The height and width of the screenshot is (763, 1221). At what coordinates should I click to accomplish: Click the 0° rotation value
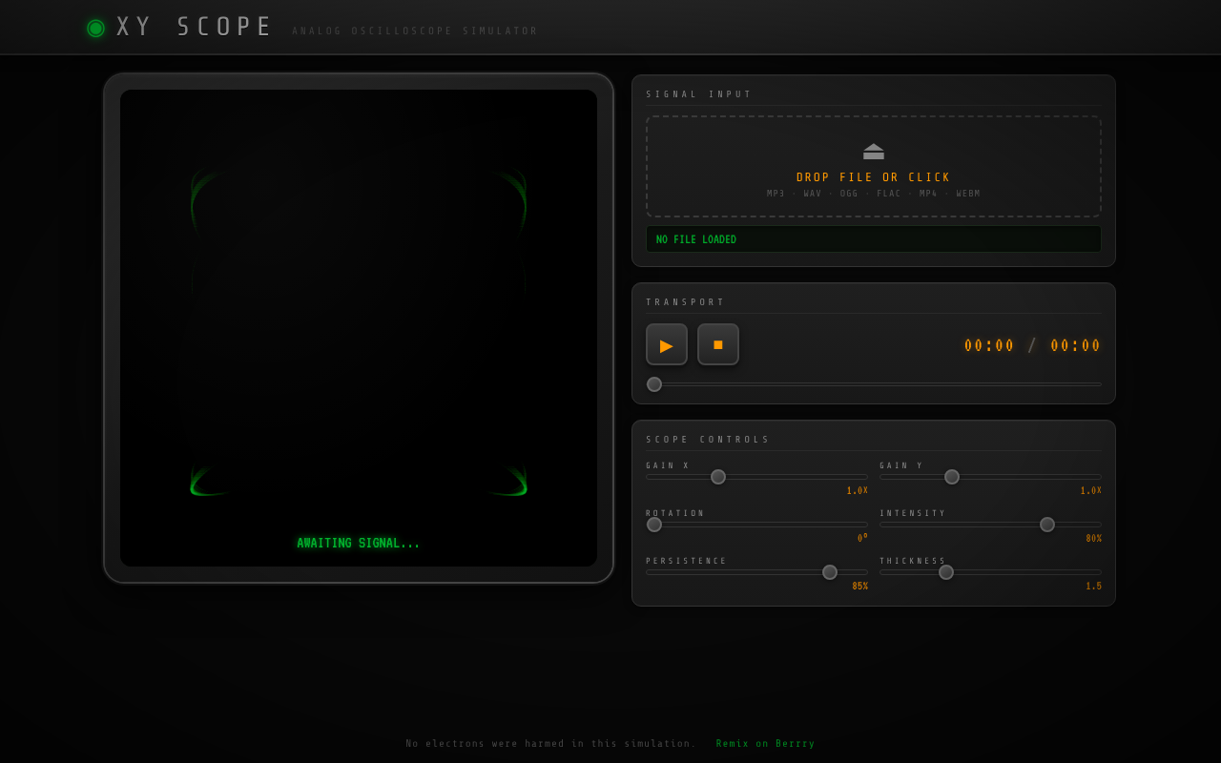tap(863, 539)
